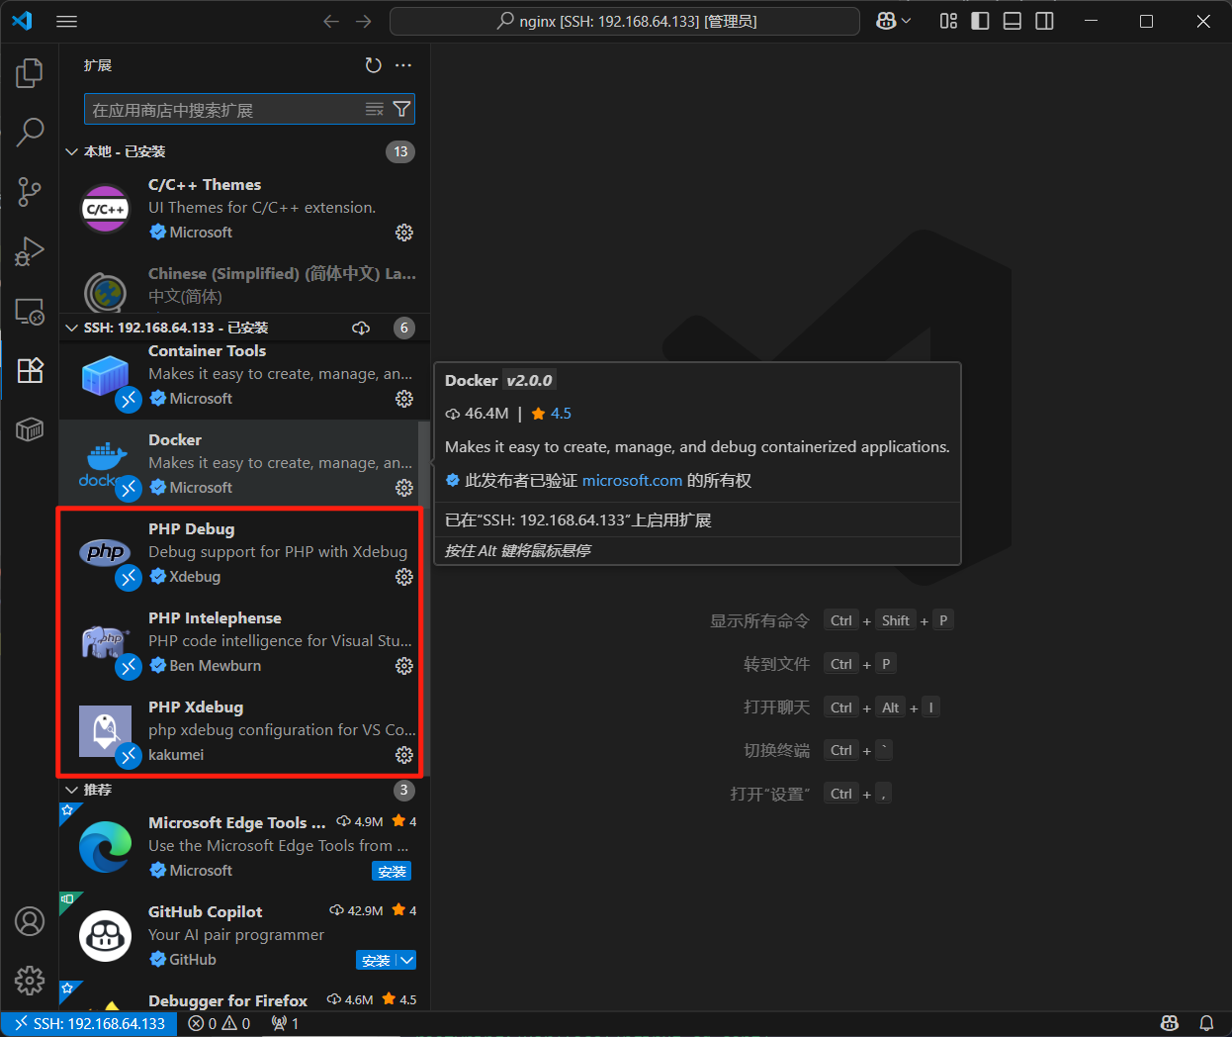Open the Accounts menu icon
Viewport: 1232px width, 1037px height.
(x=30, y=921)
